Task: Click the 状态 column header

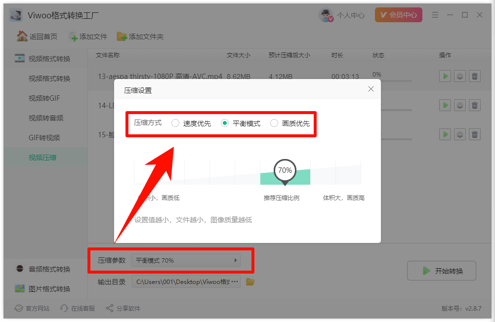Action: click(x=378, y=55)
